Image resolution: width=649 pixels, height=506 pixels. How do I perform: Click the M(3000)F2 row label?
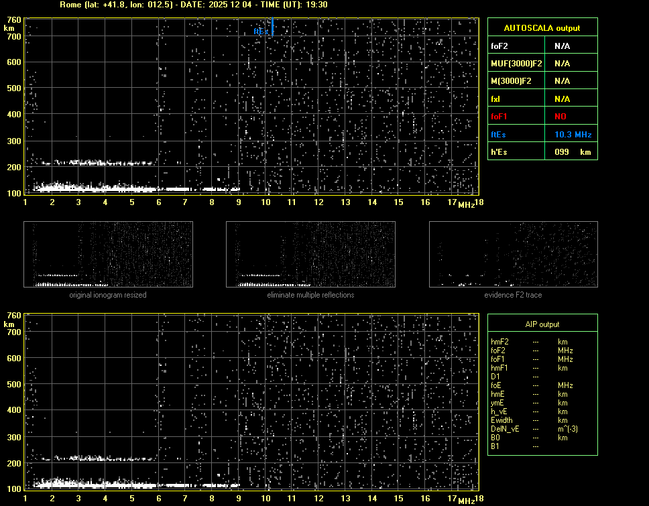click(512, 81)
